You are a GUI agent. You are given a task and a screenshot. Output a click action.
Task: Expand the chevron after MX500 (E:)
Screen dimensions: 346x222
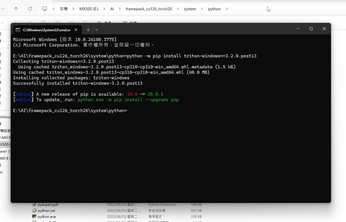pos(104,9)
